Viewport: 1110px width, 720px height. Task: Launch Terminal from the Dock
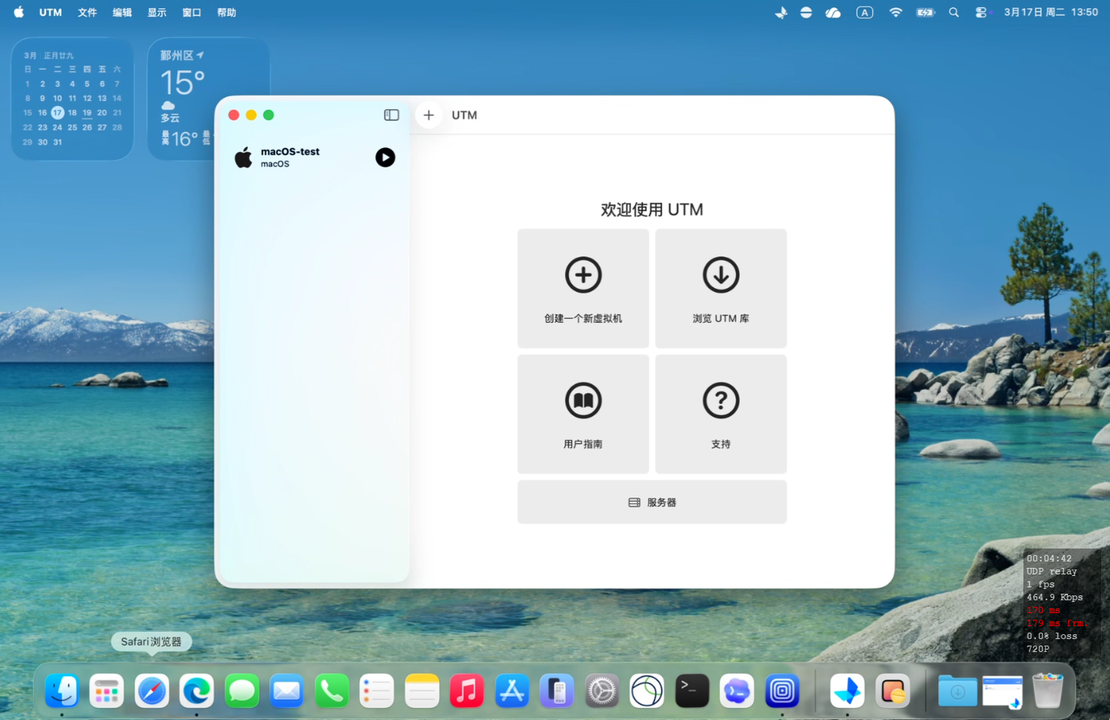click(692, 691)
